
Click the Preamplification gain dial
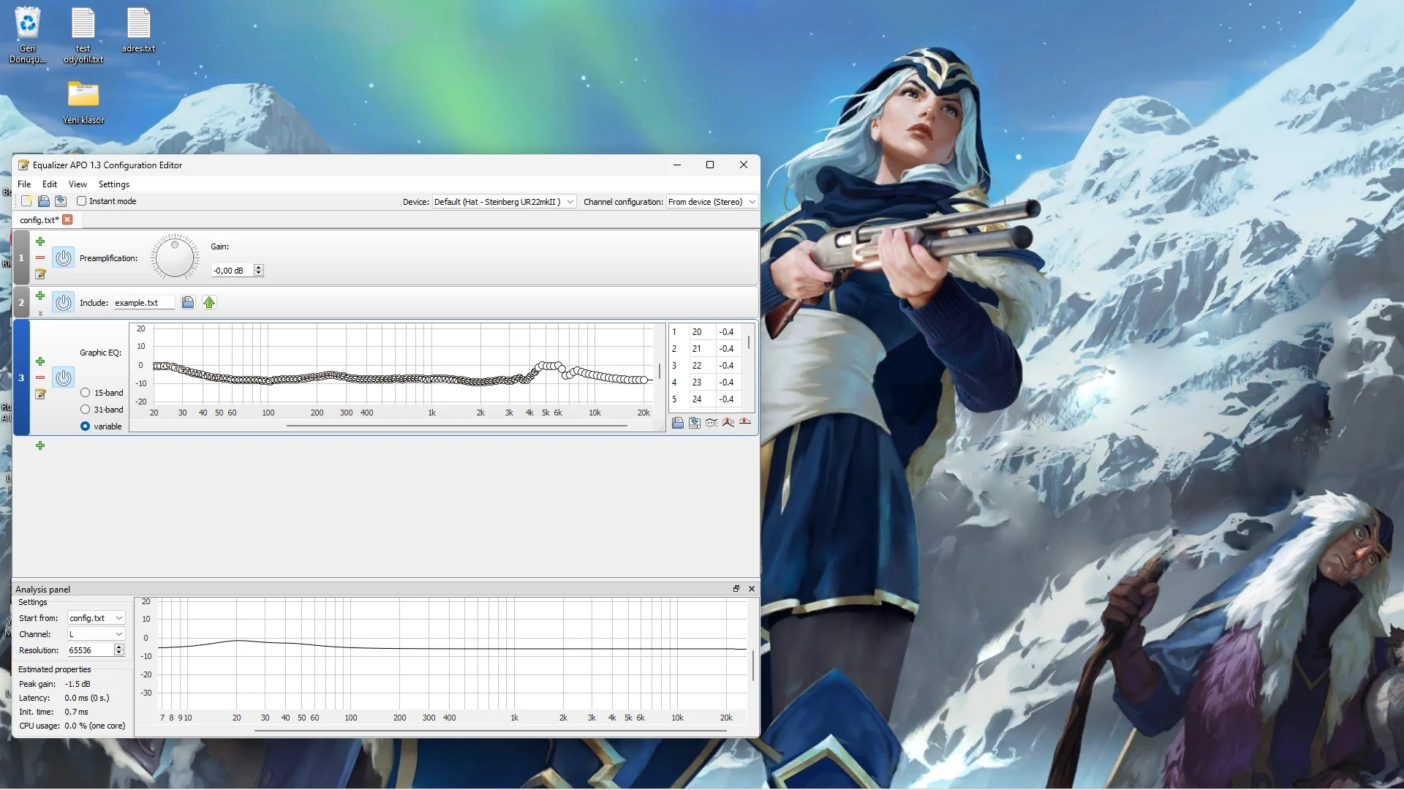click(175, 257)
